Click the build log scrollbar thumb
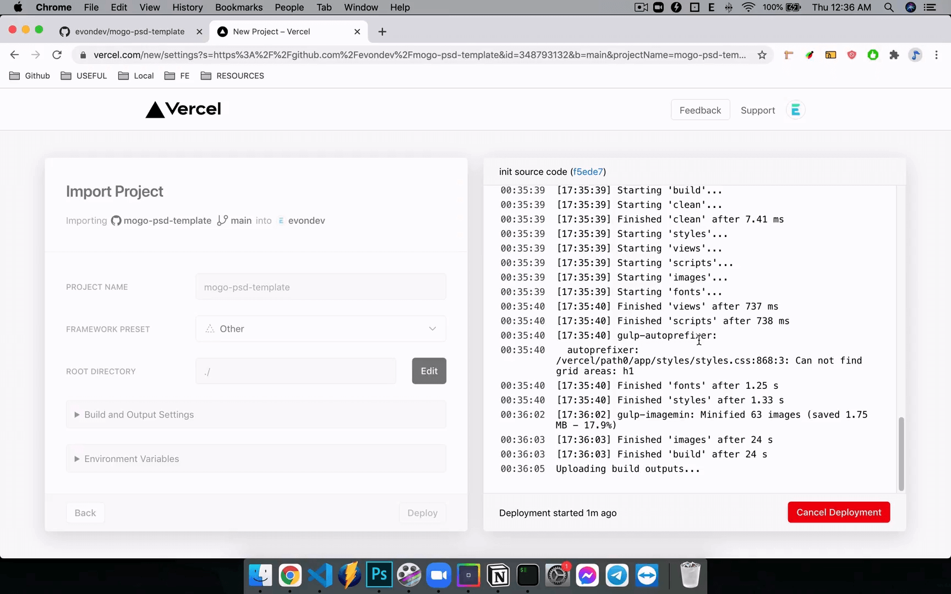The width and height of the screenshot is (951, 594). point(901,454)
